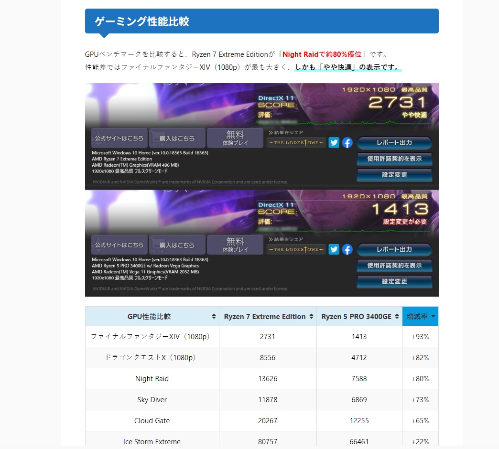The width and height of the screenshot is (499, 449).
Task: Click 購入はこちら in the Ryzen 7 benchmark
Action: [x=177, y=138]
